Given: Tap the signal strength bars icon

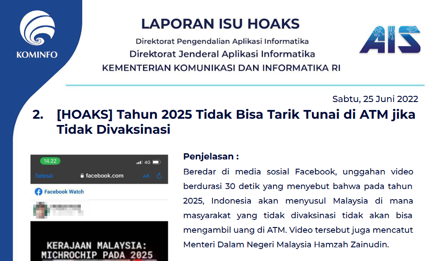Looking at the screenshot, I should [139, 163].
